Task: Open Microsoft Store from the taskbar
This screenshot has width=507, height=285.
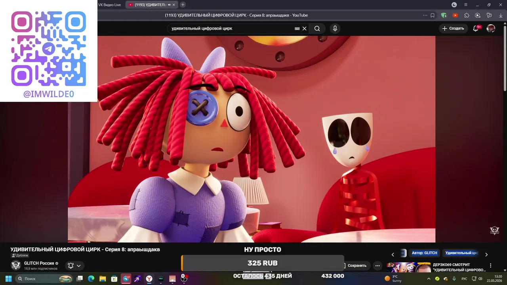Action: pyautogui.click(x=114, y=279)
